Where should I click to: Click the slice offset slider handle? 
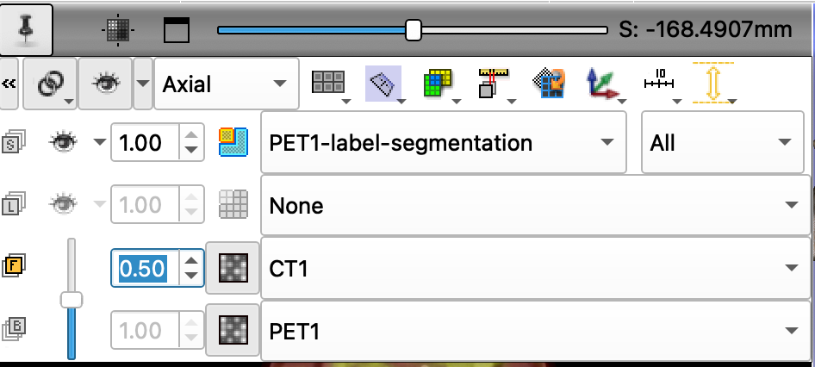(414, 29)
